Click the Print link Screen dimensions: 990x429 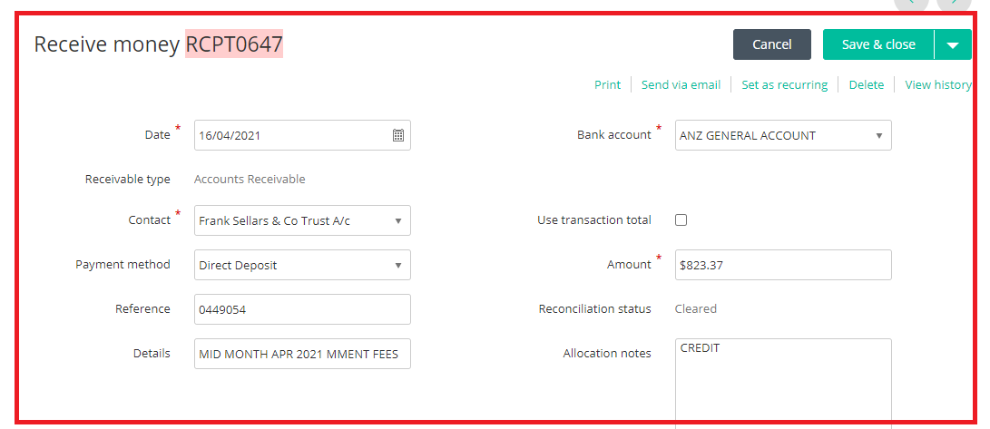point(607,84)
